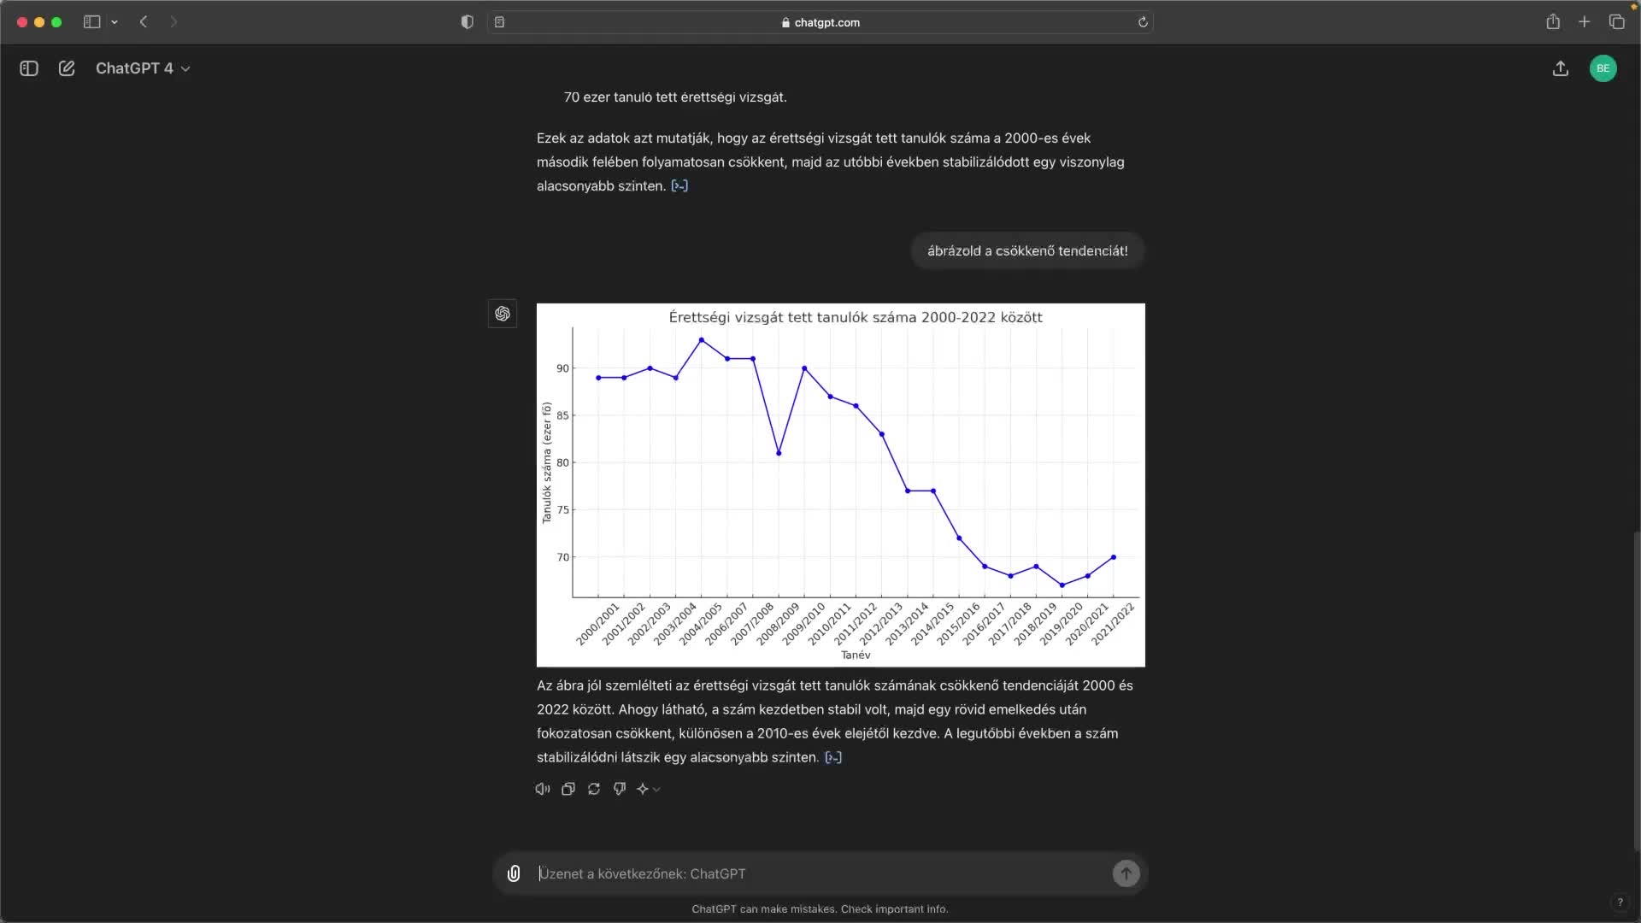
Task: Click the '2000/2001' axis label on chart
Action: tap(597, 624)
